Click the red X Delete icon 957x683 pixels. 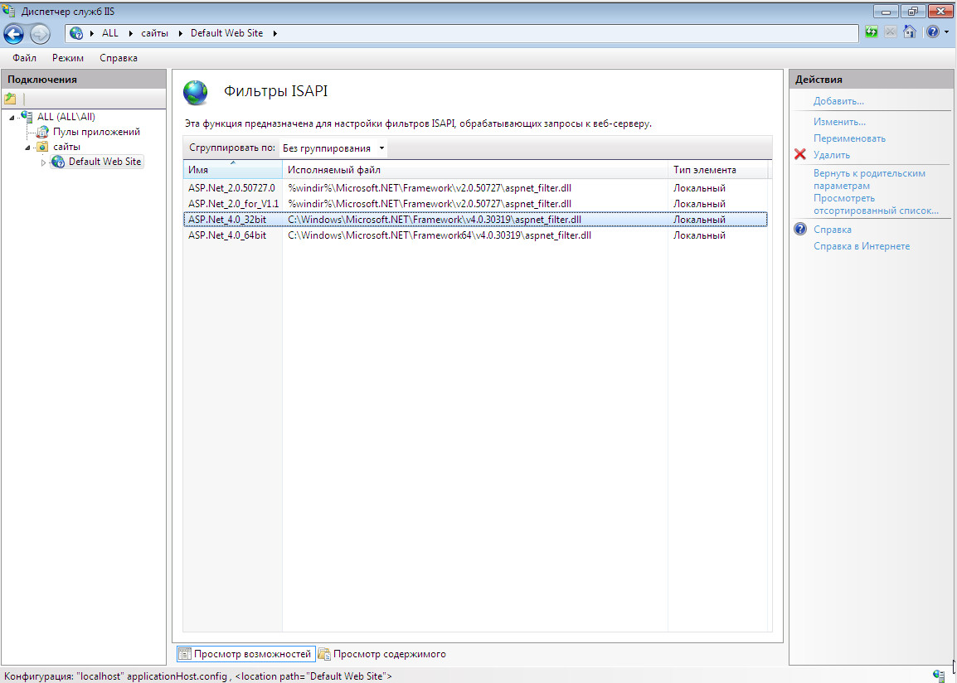coord(800,155)
